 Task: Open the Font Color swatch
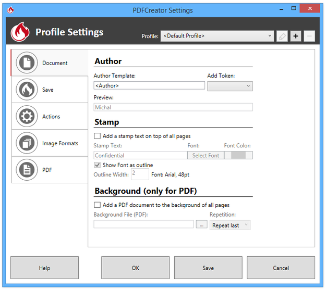(238, 155)
